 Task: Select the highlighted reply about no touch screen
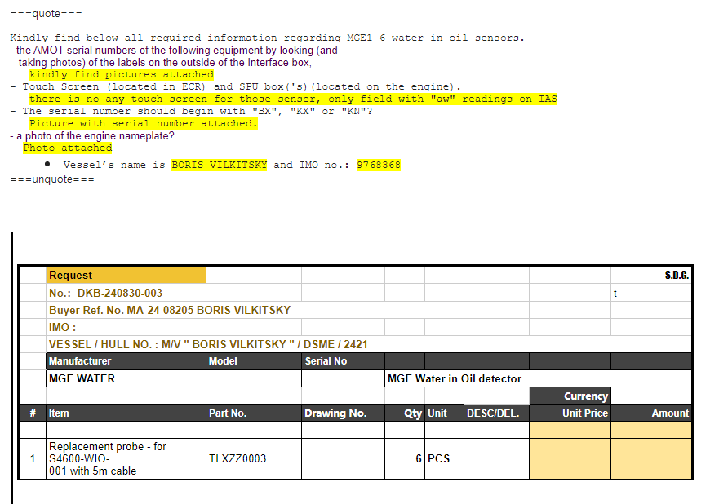pos(293,99)
